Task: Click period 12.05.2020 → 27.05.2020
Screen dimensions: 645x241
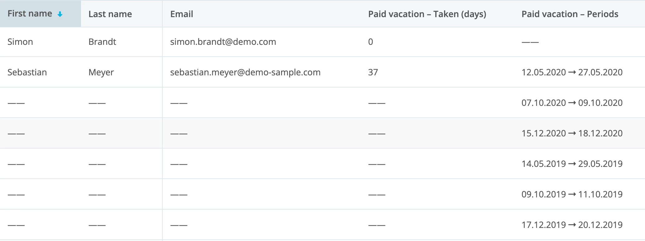Action: (x=572, y=72)
